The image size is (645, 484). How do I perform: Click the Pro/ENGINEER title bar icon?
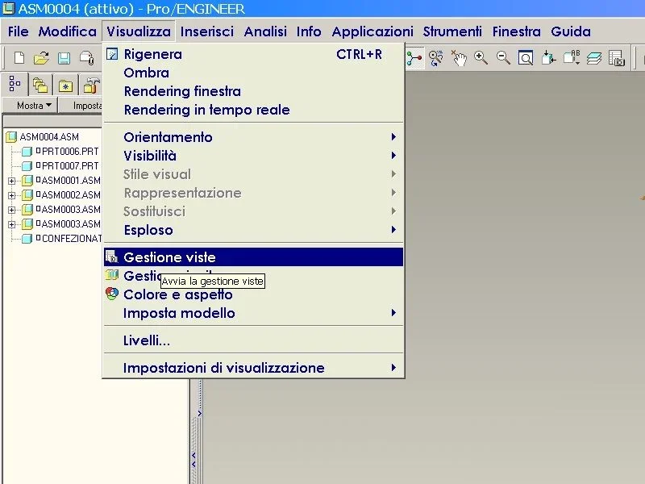[8, 8]
